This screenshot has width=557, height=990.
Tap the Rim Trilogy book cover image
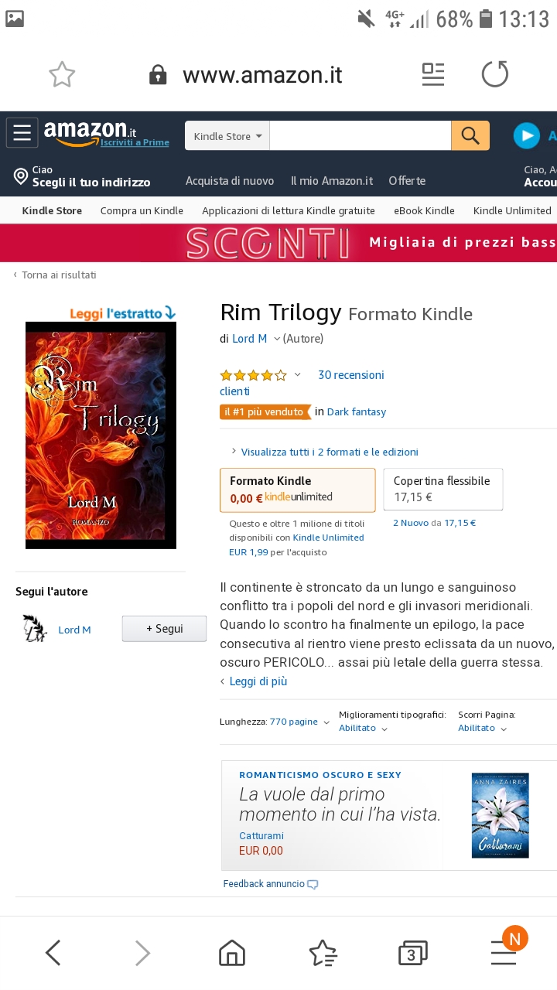tap(101, 435)
